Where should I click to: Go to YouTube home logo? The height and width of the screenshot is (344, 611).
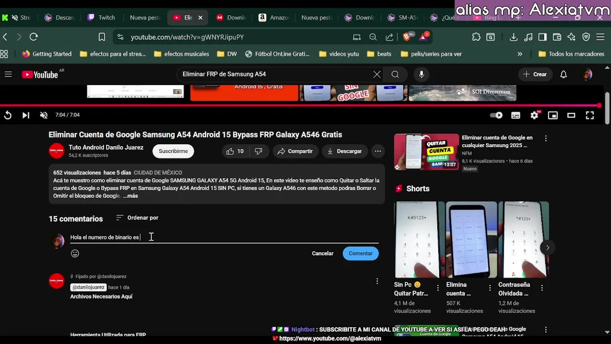[x=40, y=75]
